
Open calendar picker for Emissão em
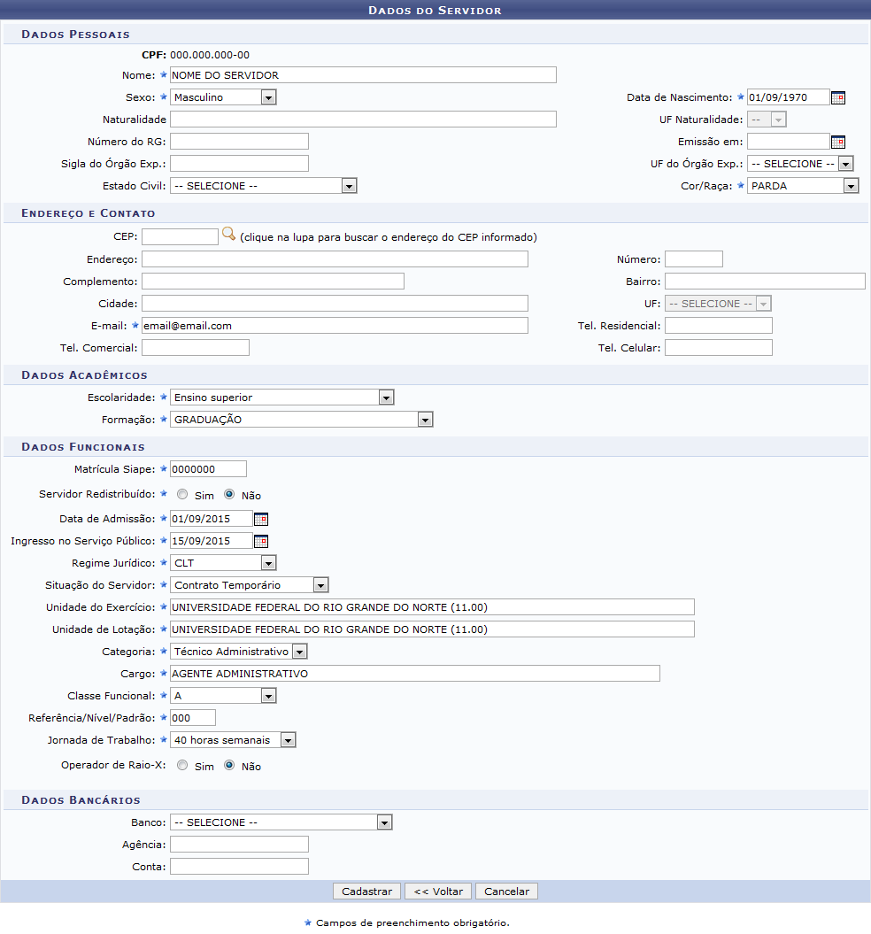click(x=837, y=142)
